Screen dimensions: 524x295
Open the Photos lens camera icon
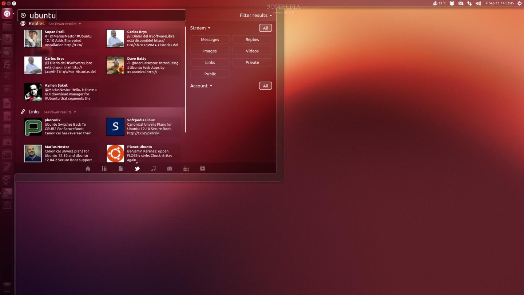[170, 169]
